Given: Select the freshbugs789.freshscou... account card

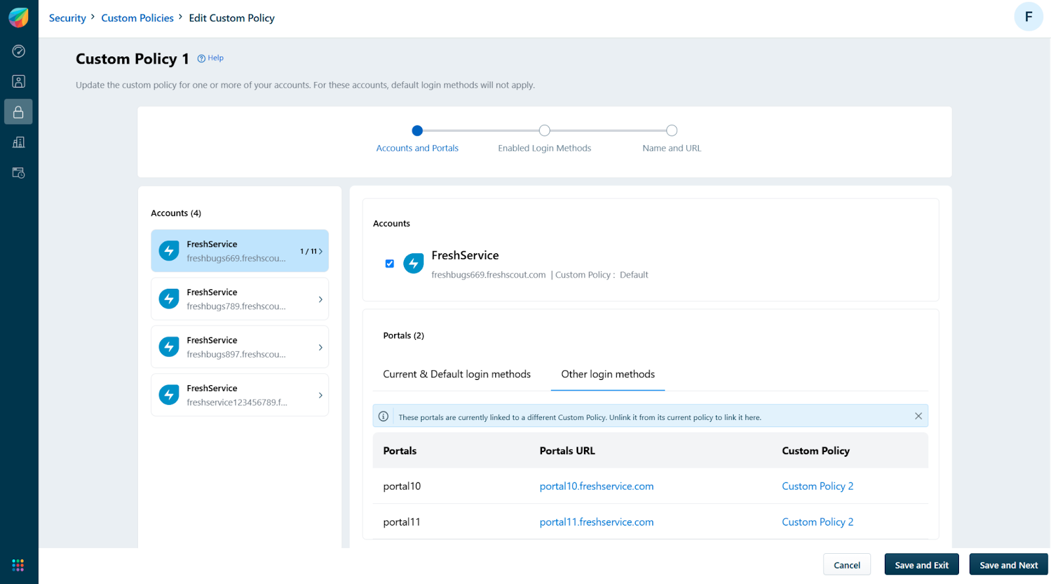Looking at the screenshot, I should 240,299.
